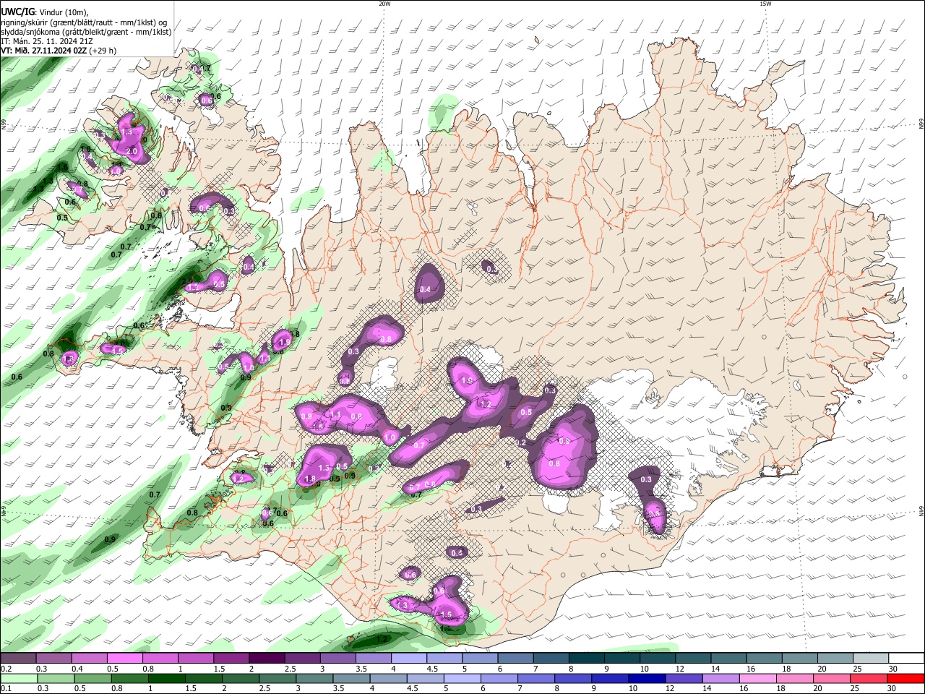The width and height of the screenshot is (925, 694).
Task: Click the '20W' longitude label at top
Action: [x=384, y=3]
